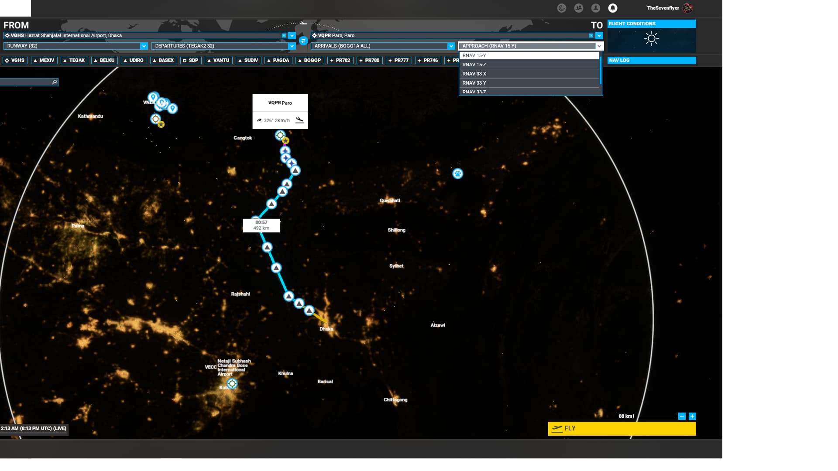Open the user profile icon

(595, 8)
